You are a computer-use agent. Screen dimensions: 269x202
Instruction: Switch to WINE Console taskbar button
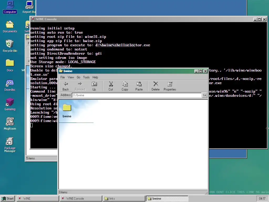pos(81,199)
